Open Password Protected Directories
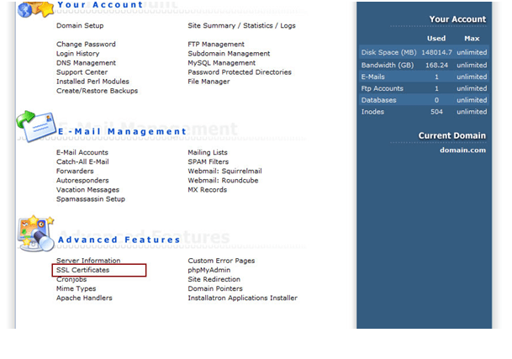The height and width of the screenshot is (359, 512). (240, 72)
